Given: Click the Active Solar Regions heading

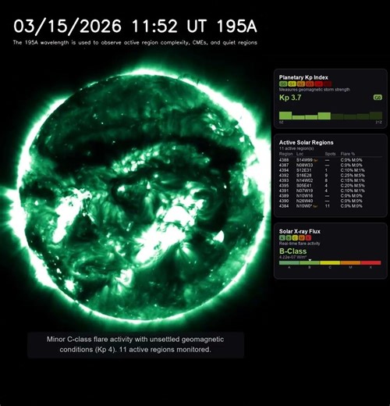Looking at the screenshot, I should (306, 143).
